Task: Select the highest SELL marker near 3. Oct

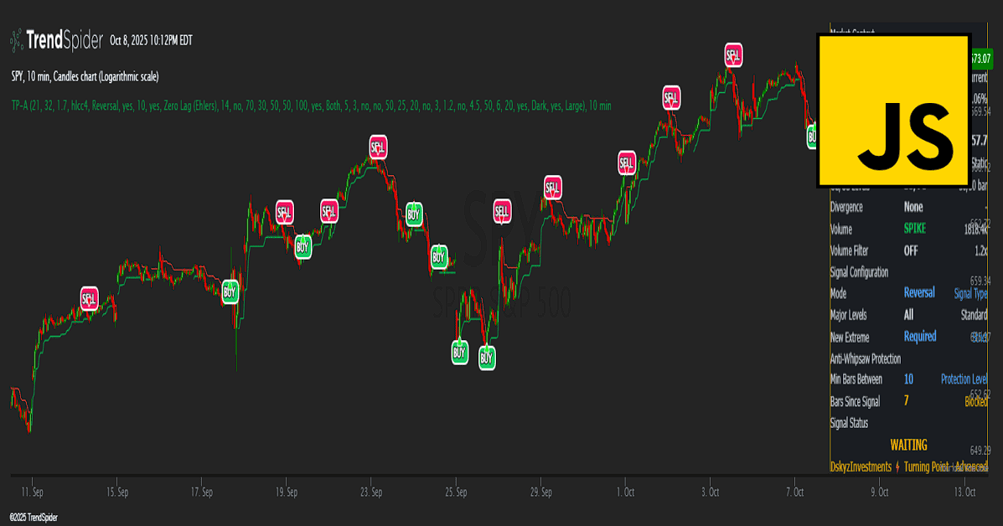Action: pyautogui.click(x=733, y=55)
